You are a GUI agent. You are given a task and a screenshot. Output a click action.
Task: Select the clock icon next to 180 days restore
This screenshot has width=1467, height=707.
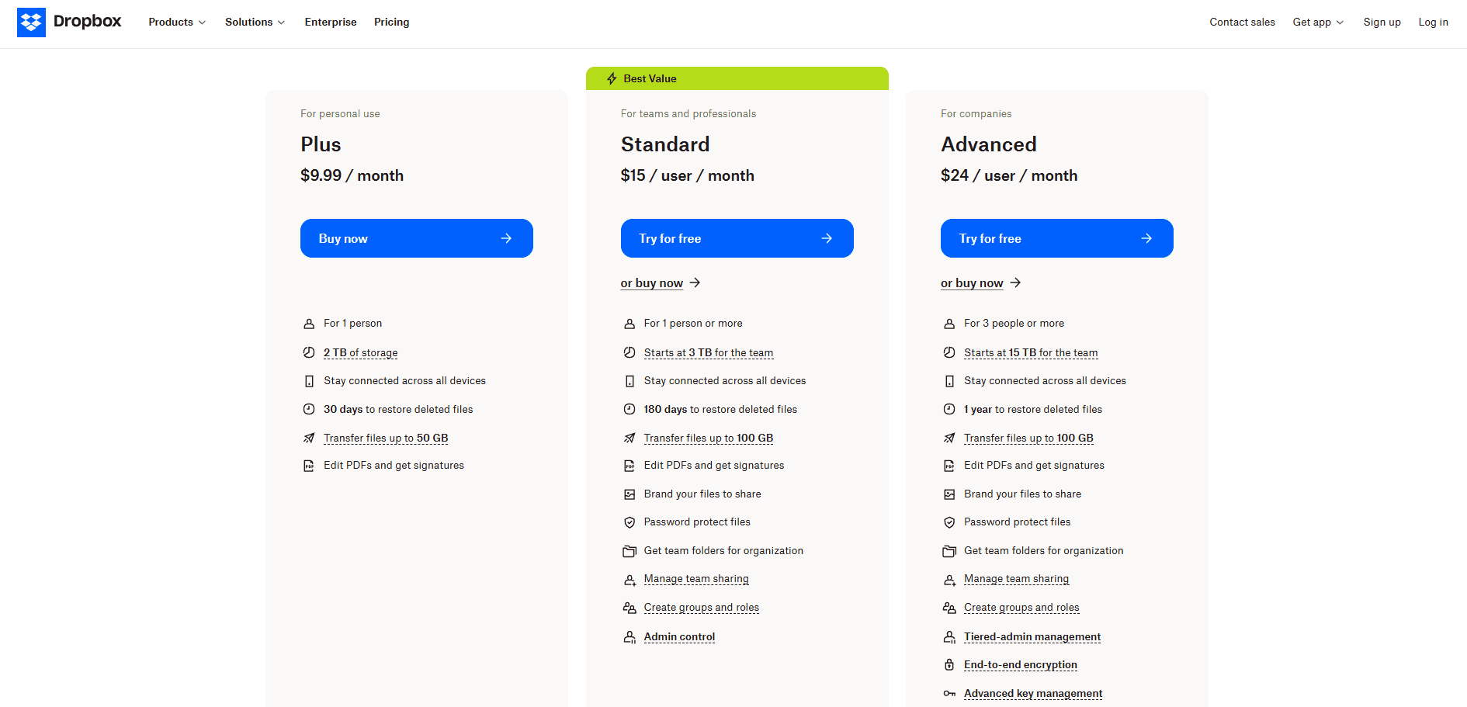pyautogui.click(x=629, y=409)
